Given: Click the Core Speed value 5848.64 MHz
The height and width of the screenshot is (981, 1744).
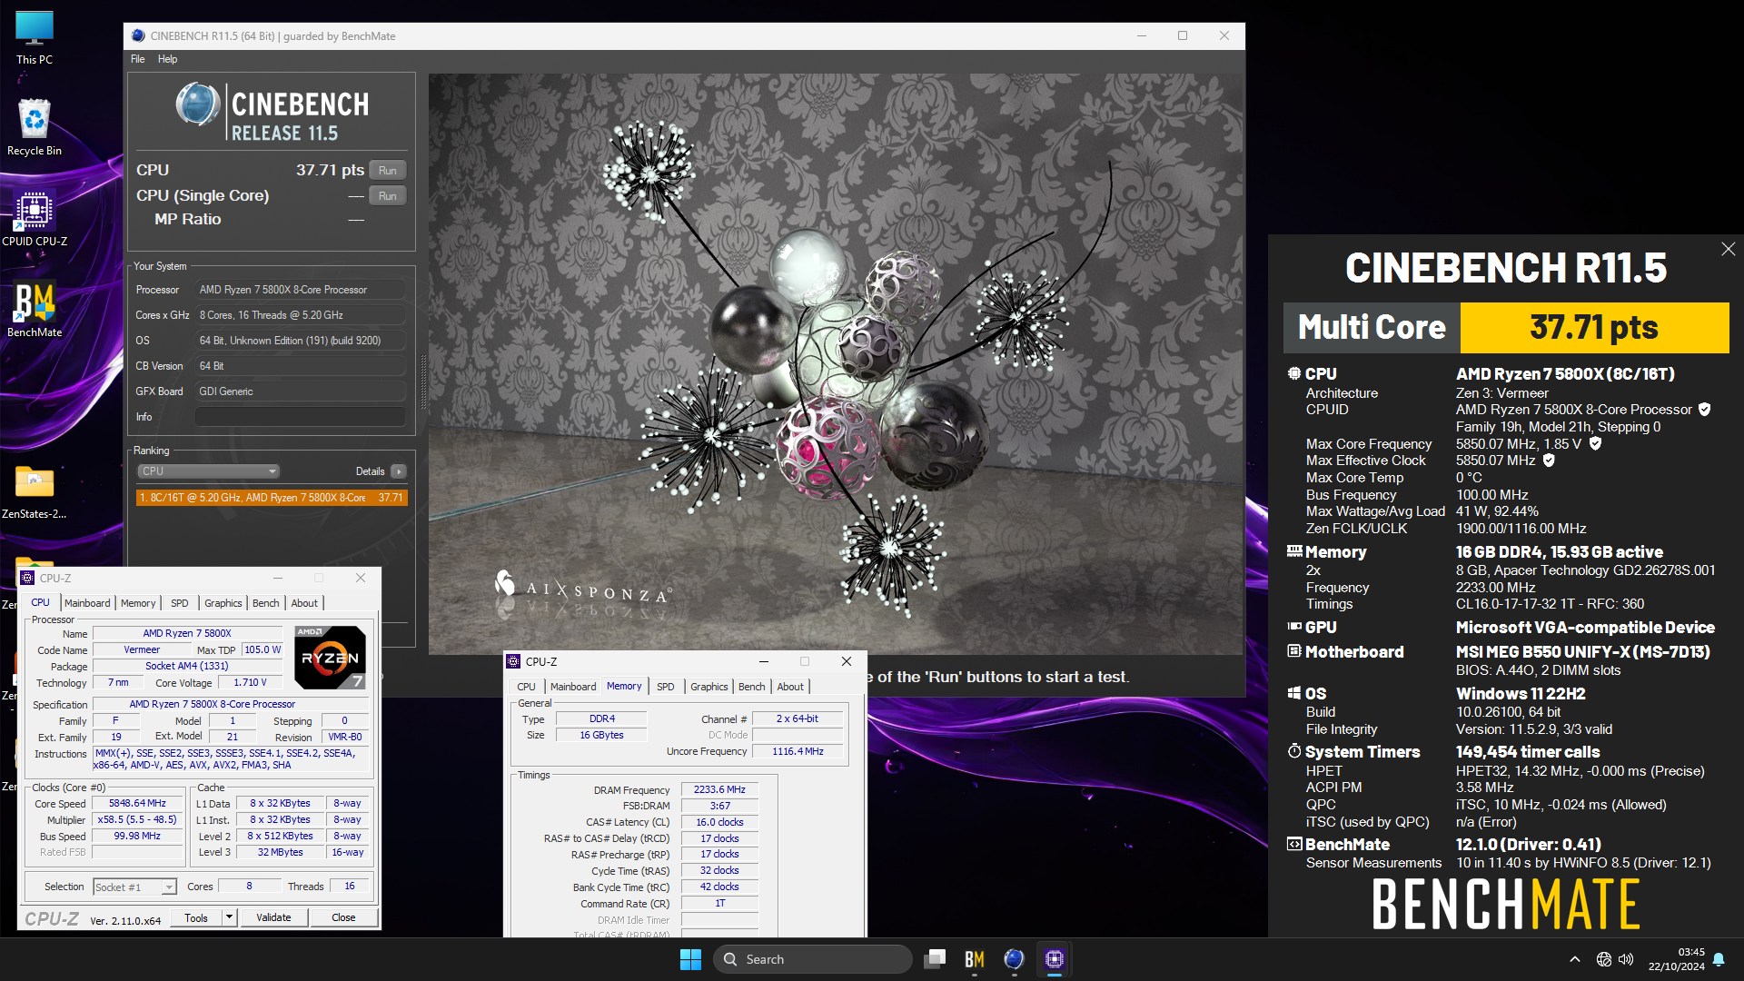Looking at the screenshot, I should pos(137,804).
